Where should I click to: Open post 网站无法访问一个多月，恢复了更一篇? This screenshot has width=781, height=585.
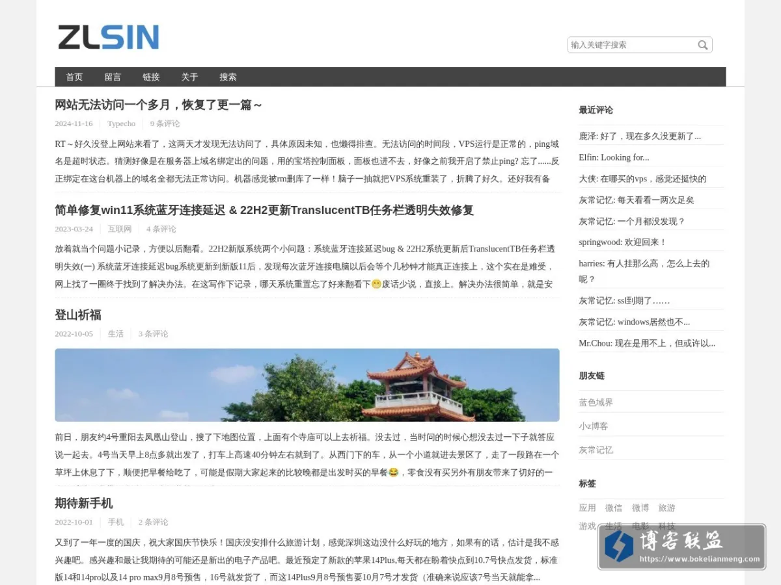[x=158, y=105]
